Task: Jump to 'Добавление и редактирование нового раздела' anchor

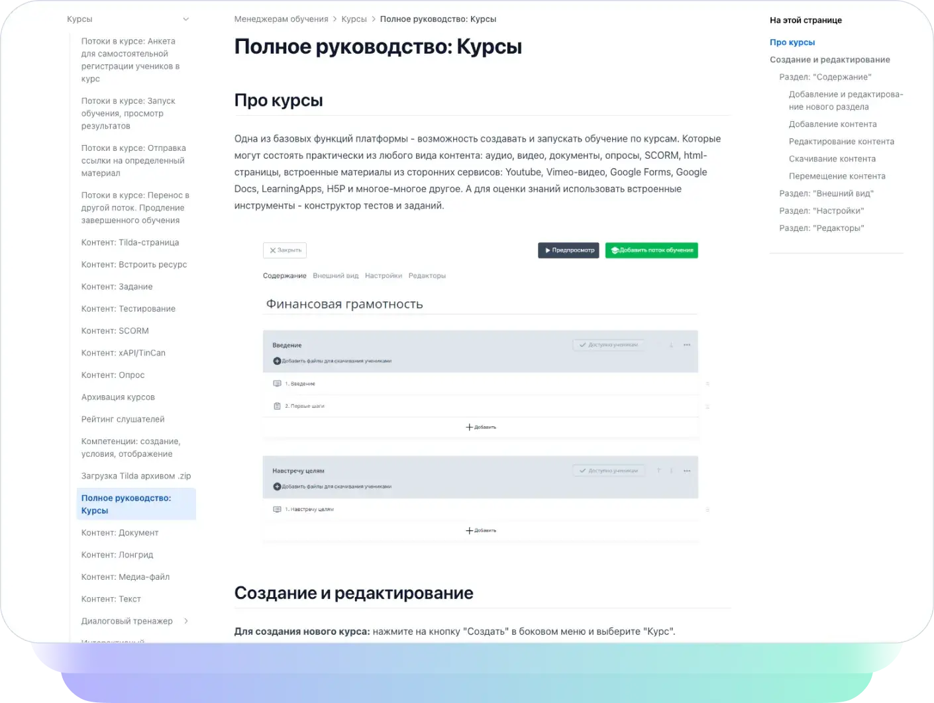Action: click(846, 101)
